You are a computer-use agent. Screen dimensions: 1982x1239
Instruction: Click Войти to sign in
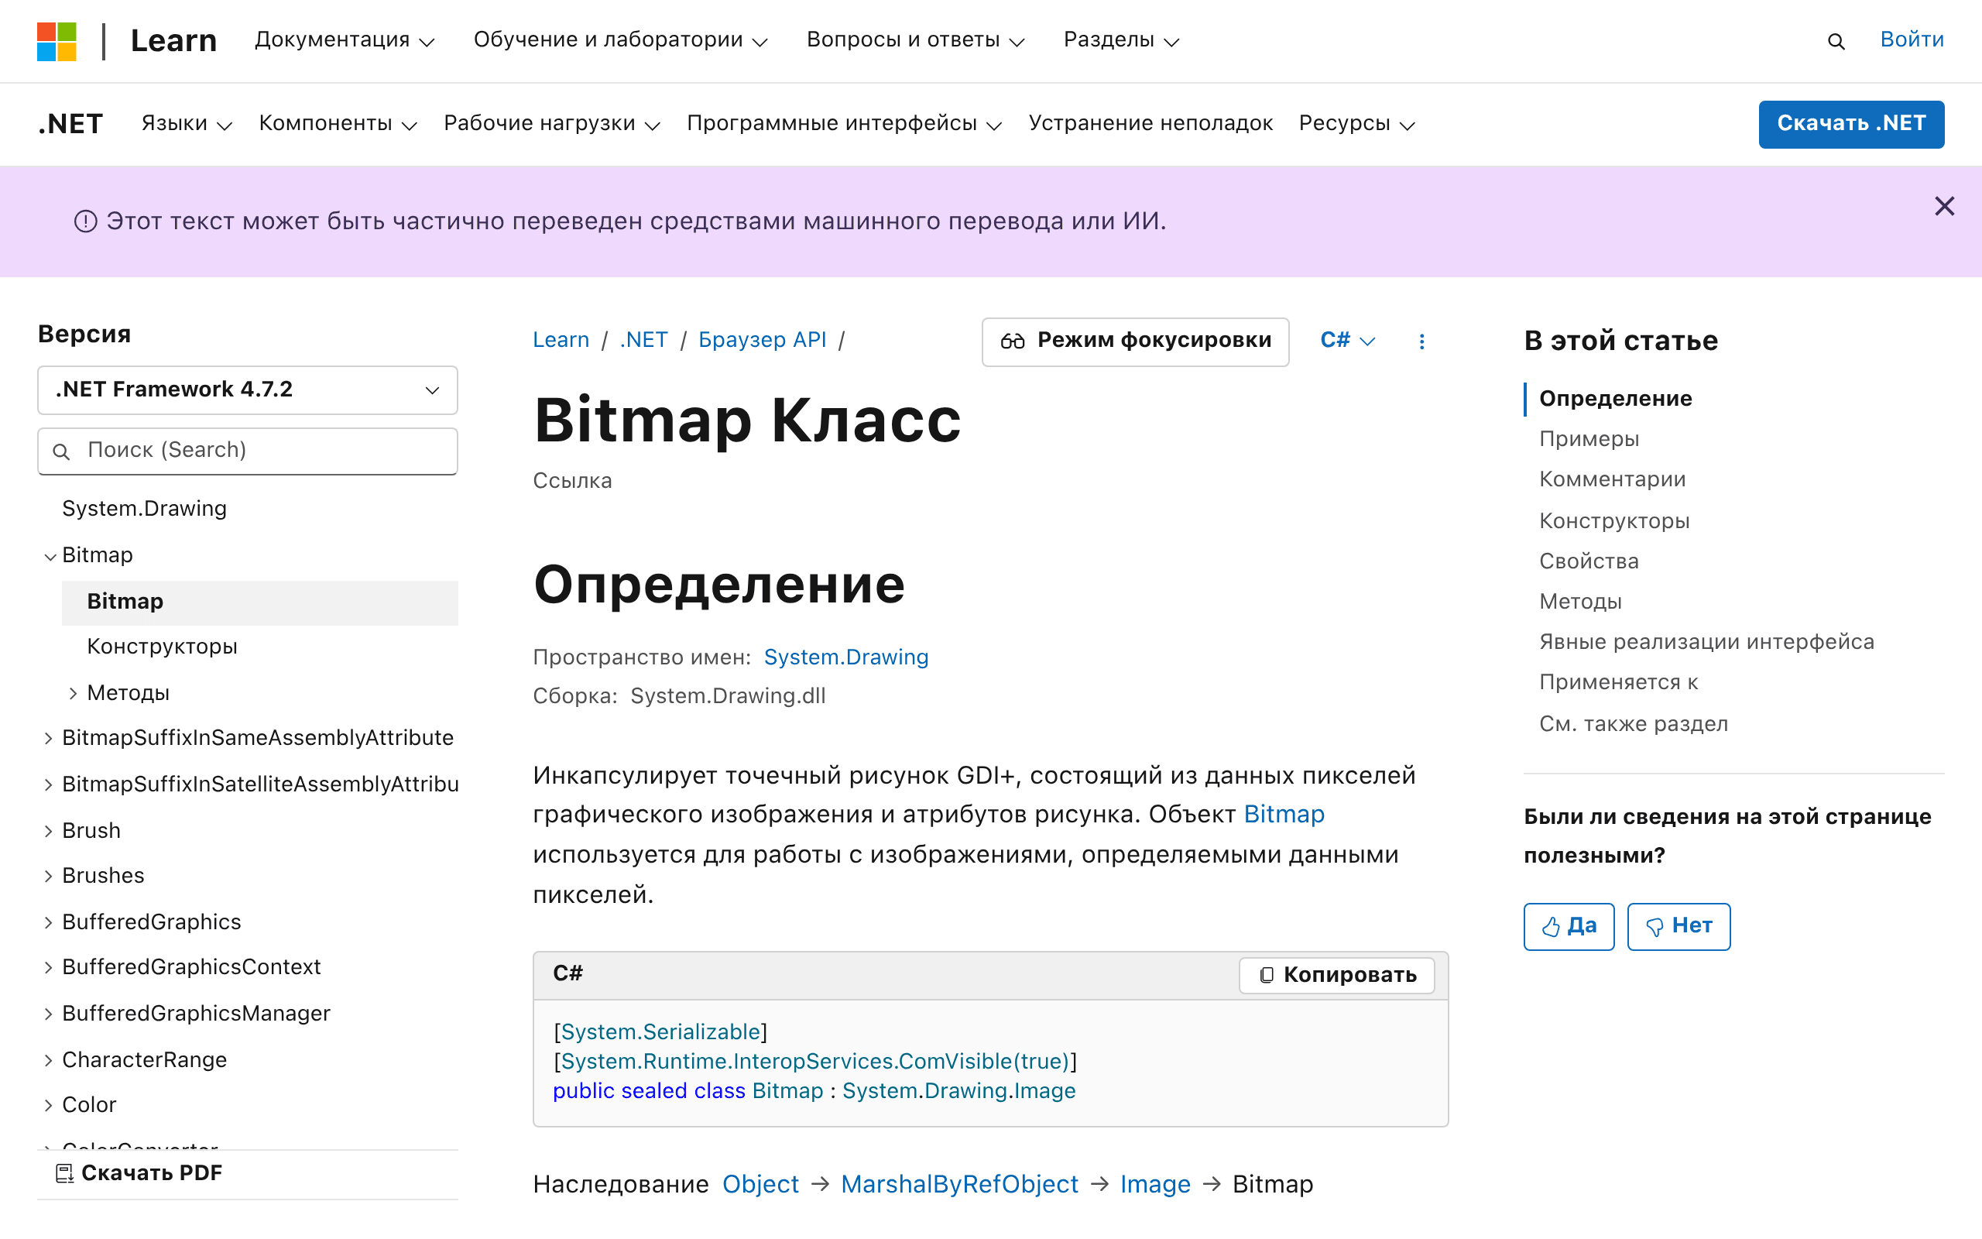point(1912,39)
